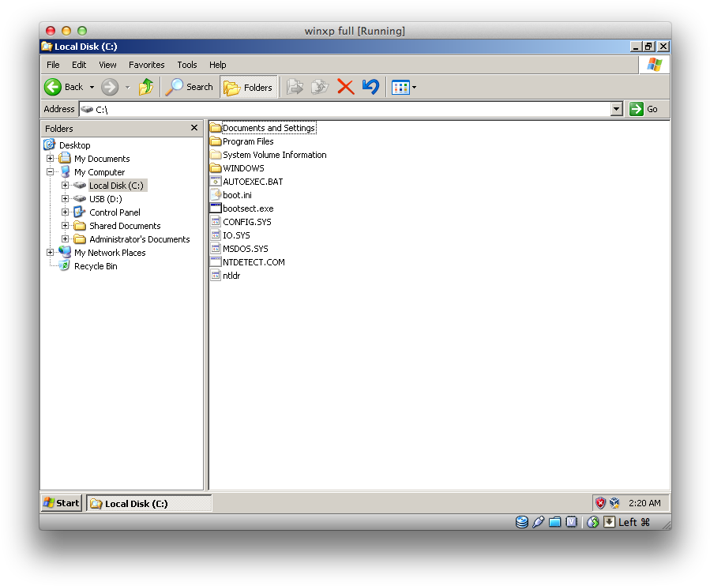Click the Back navigation icon
The width and height of the screenshot is (710, 586).
click(x=54, y=87)
